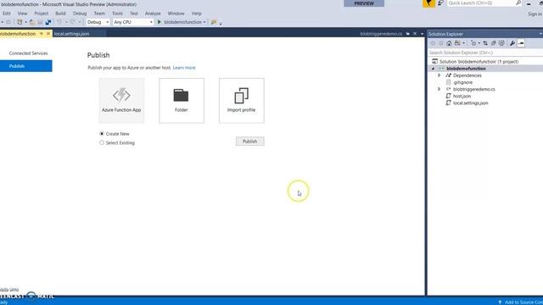Select the Azure Function App publish target

coord(121,101)
